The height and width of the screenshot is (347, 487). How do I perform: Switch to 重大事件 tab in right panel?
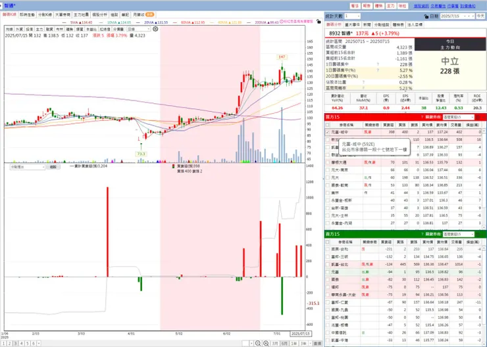tap(352, 24)
